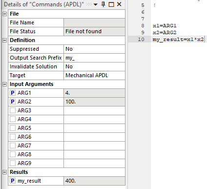Screen dimensions: 207x189
Task: Open the Details panel dropdown arrow menu
Action: (x=96, y=4)
